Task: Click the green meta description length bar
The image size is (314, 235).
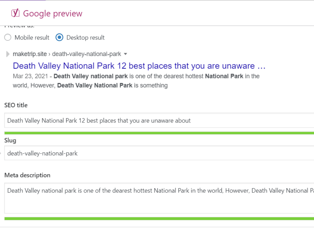Action: [x=159, y=219]
